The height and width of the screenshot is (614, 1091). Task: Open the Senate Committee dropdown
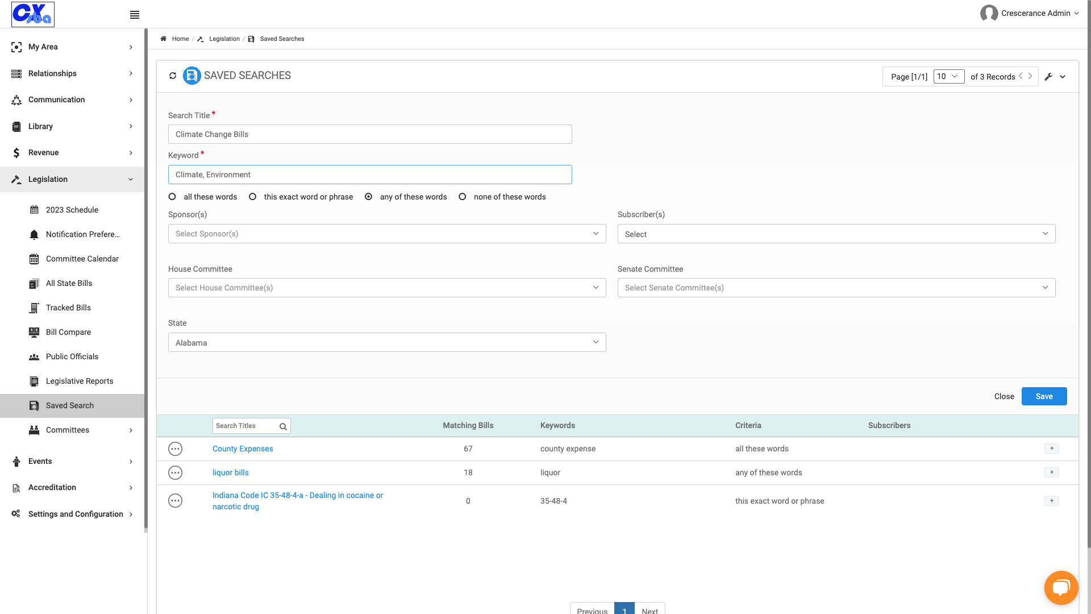tap(836, 288)
